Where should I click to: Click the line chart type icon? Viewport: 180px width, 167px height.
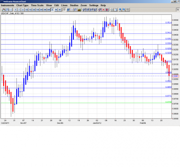pos(11,10)
